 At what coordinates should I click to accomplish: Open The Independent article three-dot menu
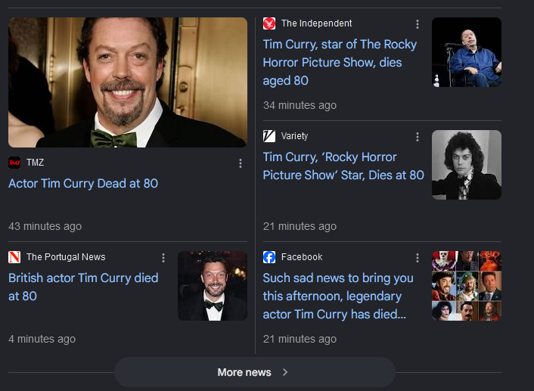[x=418, y=24]
